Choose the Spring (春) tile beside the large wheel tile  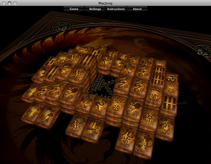click(133, 109)
